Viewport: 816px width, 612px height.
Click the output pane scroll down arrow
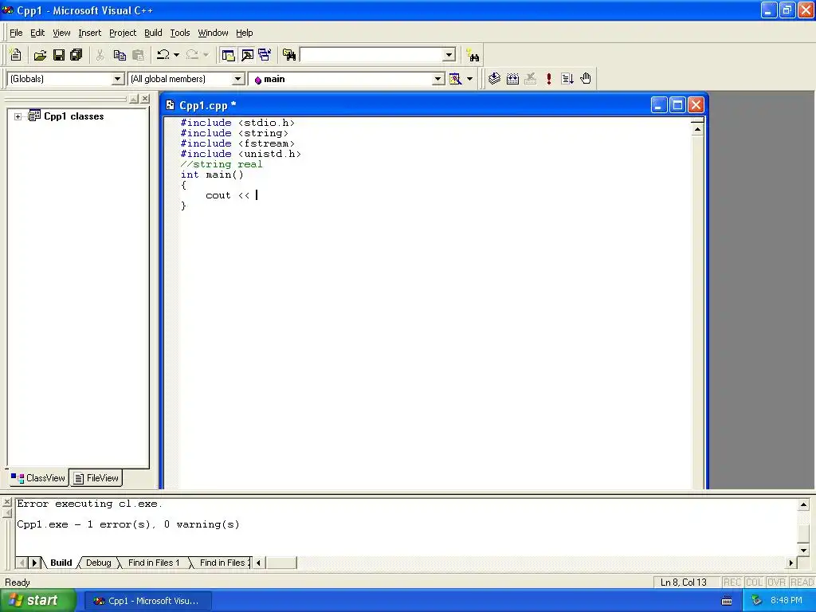(x=803, y=550)
